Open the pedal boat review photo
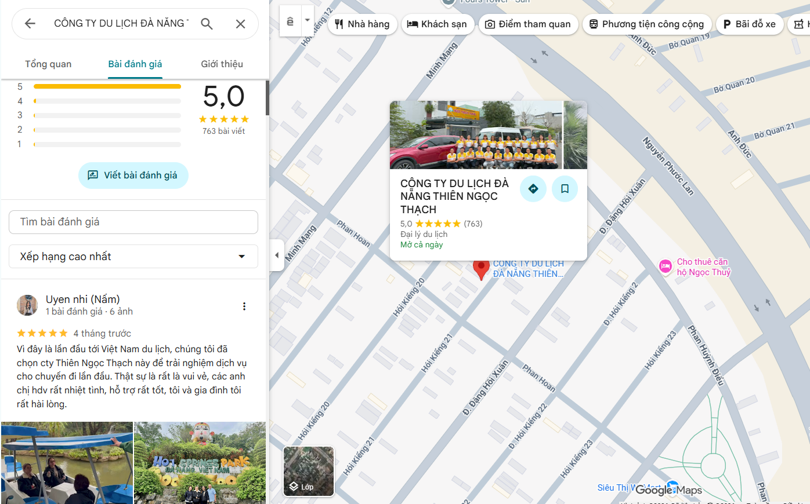810x504 pixels. pyautogui.click(x=67, y=463)
